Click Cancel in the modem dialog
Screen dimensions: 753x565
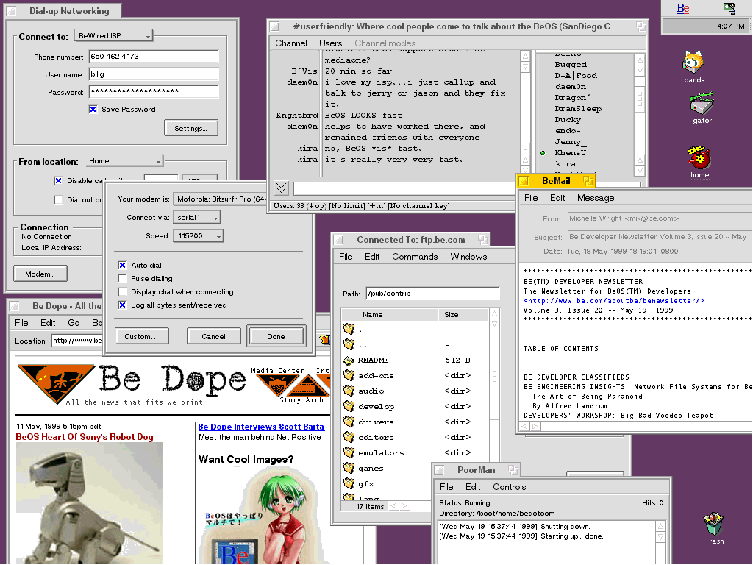coord(214,336)
